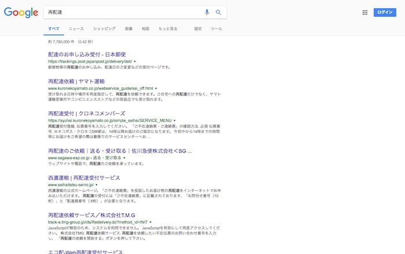The image size is (405, 254).
Task: Click into the search text field
Action: (x=122, y=12)
